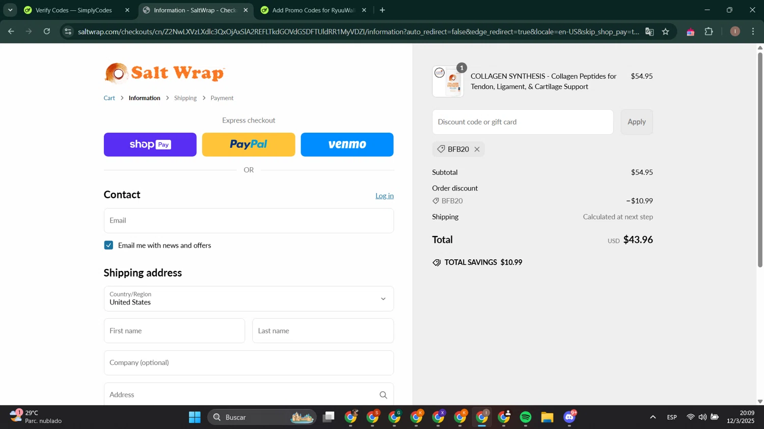
Task: Focus the Discount code or gift card field
Action: coord(523,122)
